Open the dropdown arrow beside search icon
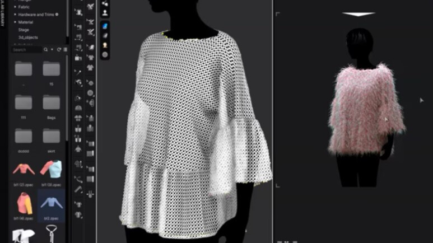 pos(52,50)
